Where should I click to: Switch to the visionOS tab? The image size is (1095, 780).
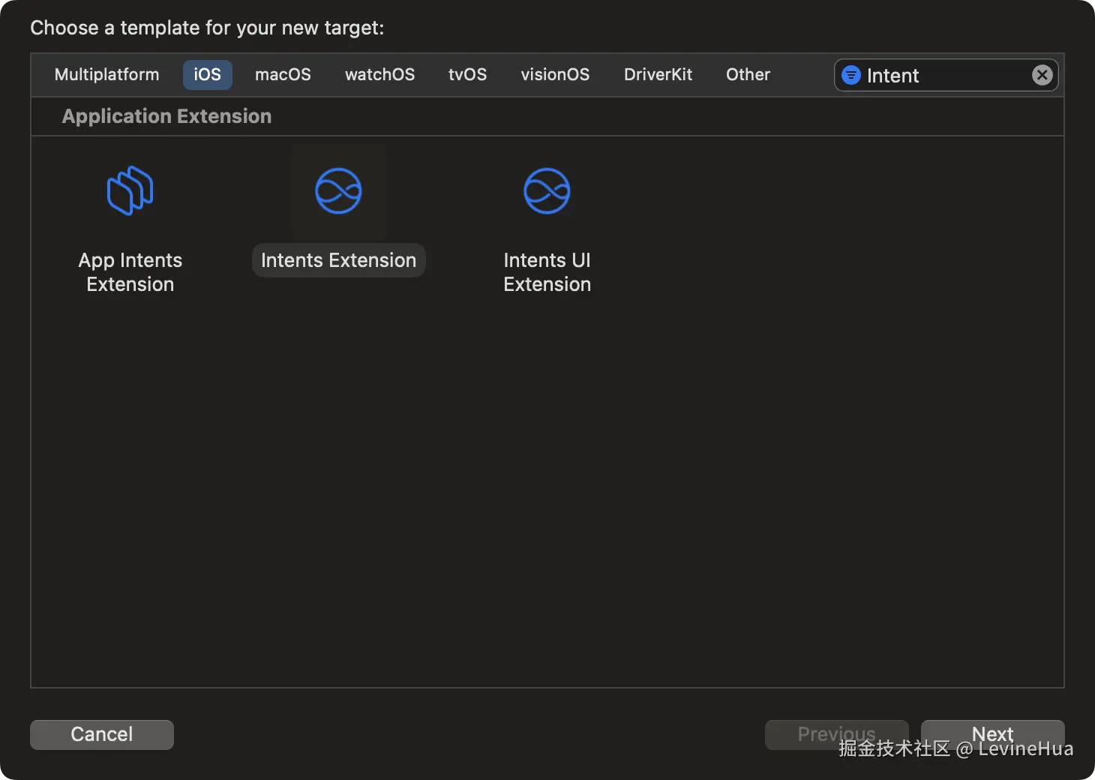coord(555,75)
